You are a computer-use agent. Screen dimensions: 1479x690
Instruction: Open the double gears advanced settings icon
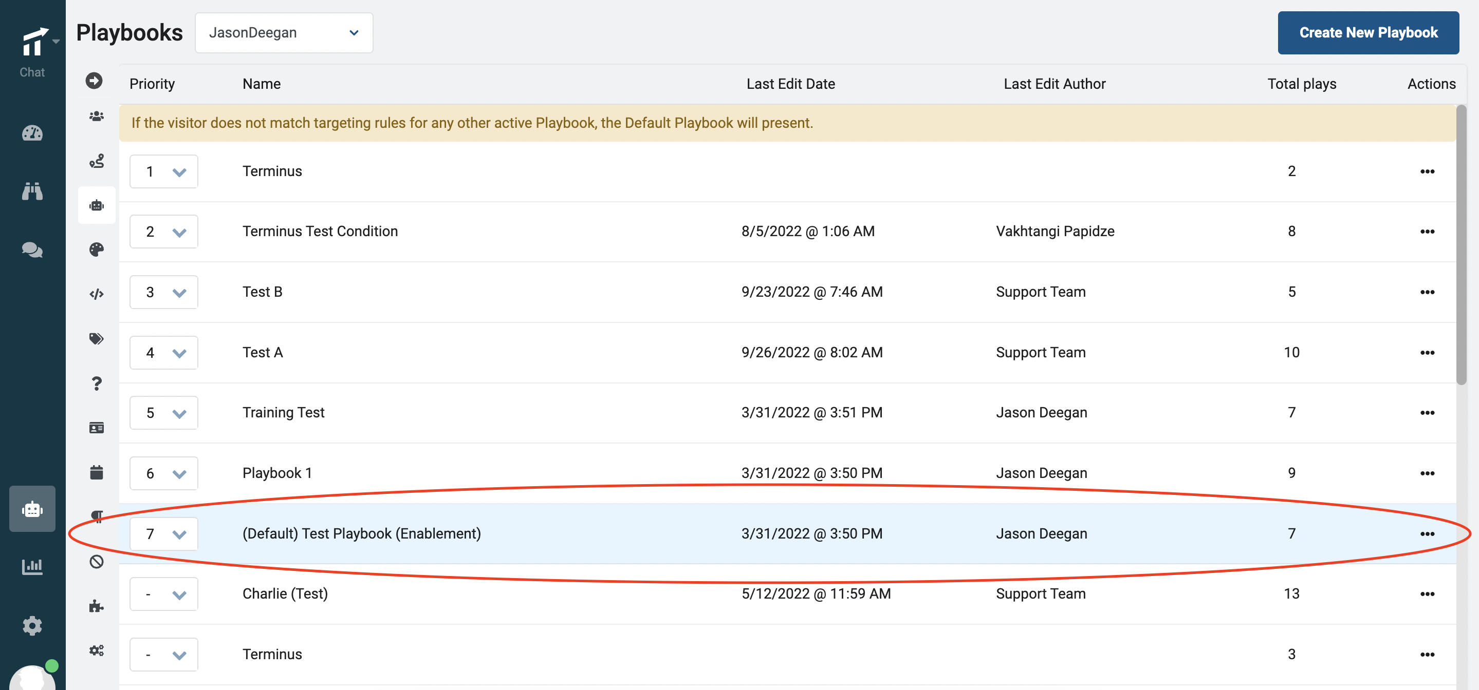point(97,650)
